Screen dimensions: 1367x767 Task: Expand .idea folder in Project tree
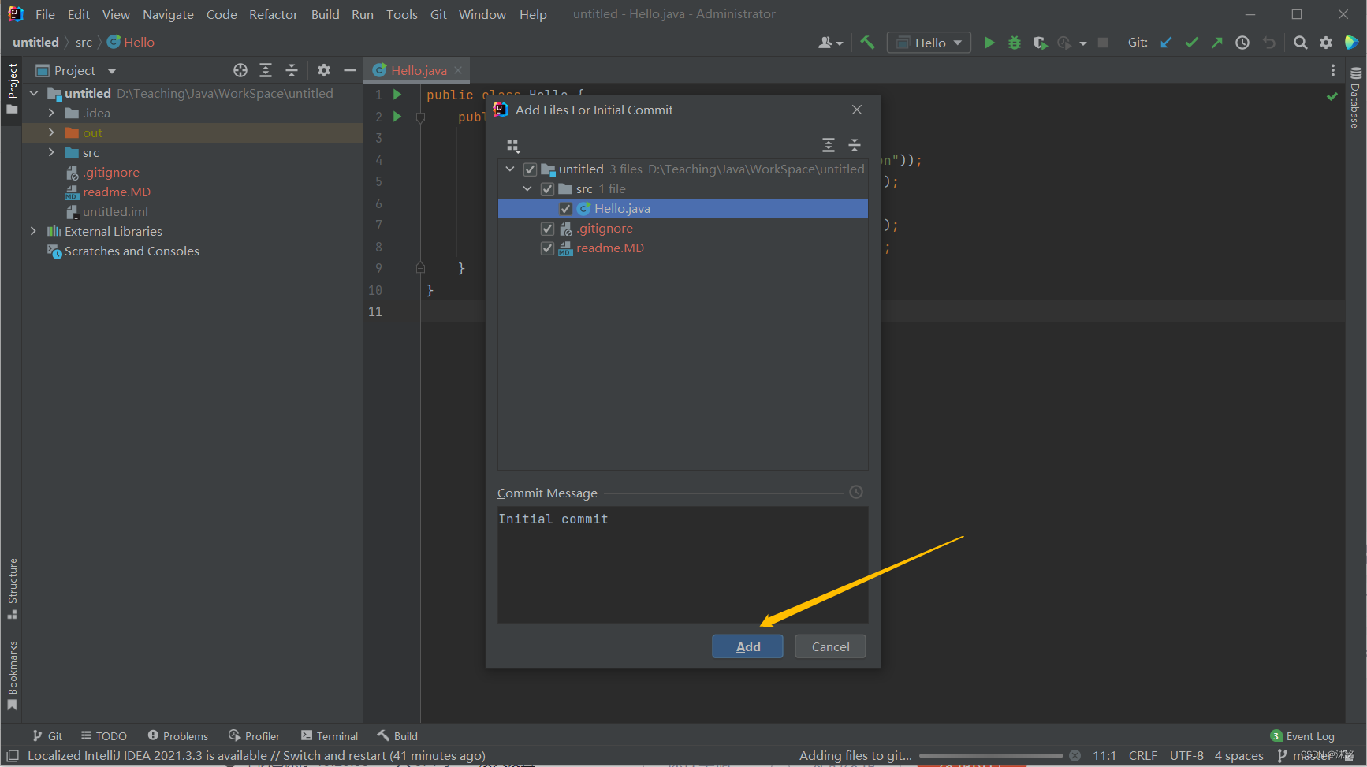[x=51, y=113]
